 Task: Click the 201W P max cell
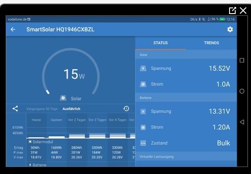coord(75,153)
